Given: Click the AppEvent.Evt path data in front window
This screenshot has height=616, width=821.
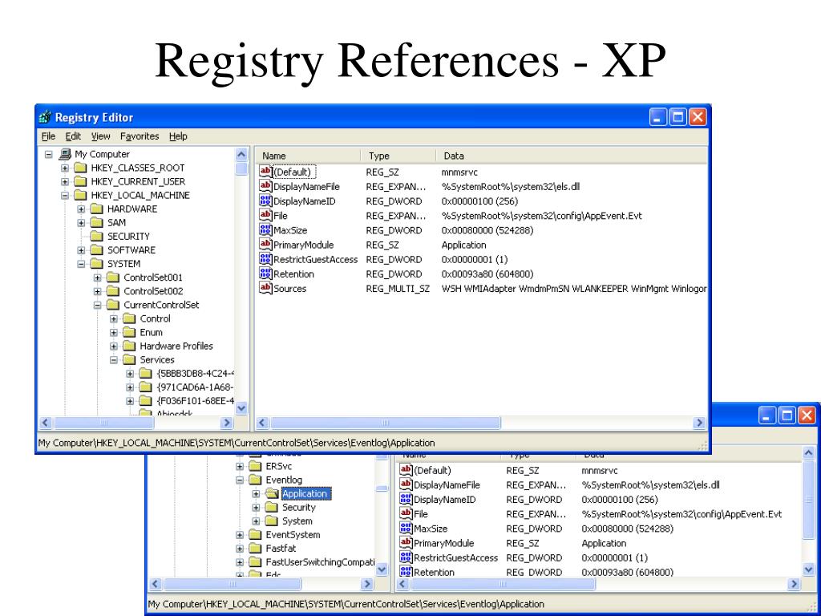Looking at the screenshot, I should [x=542, y=215].
